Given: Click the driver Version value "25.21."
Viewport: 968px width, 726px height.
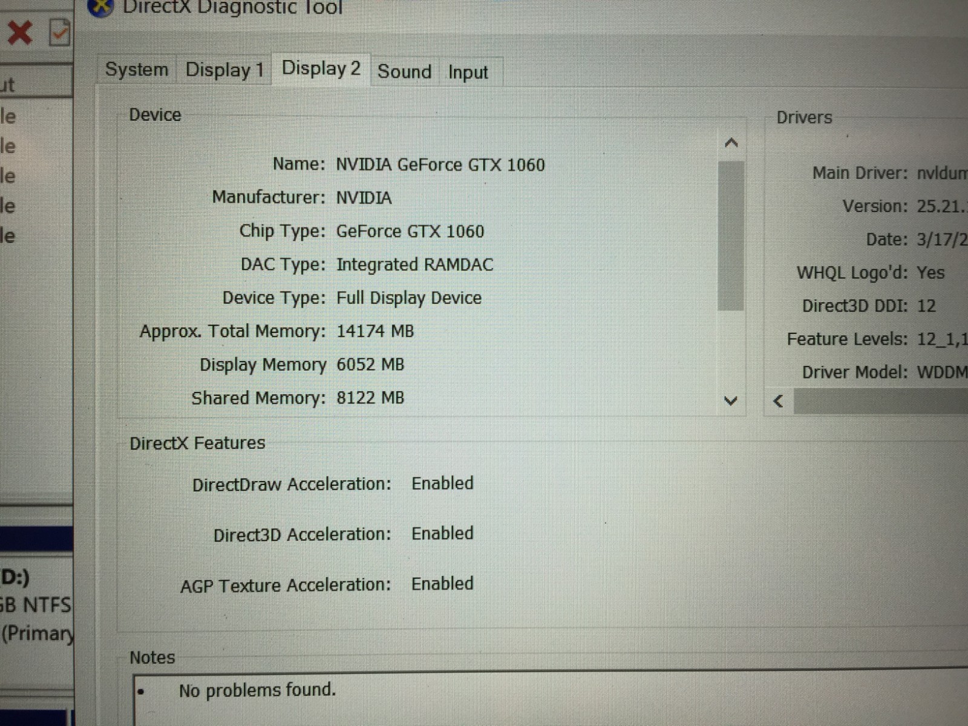Looking at the screenshot, I should coord(941,206).
